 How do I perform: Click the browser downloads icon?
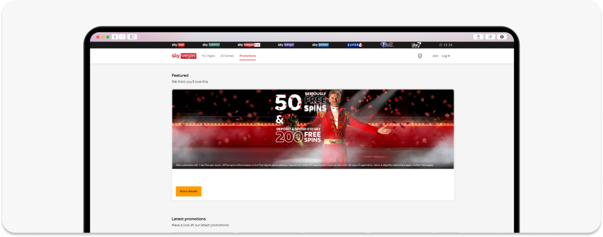pyautogui.click(x=501, y=37)
